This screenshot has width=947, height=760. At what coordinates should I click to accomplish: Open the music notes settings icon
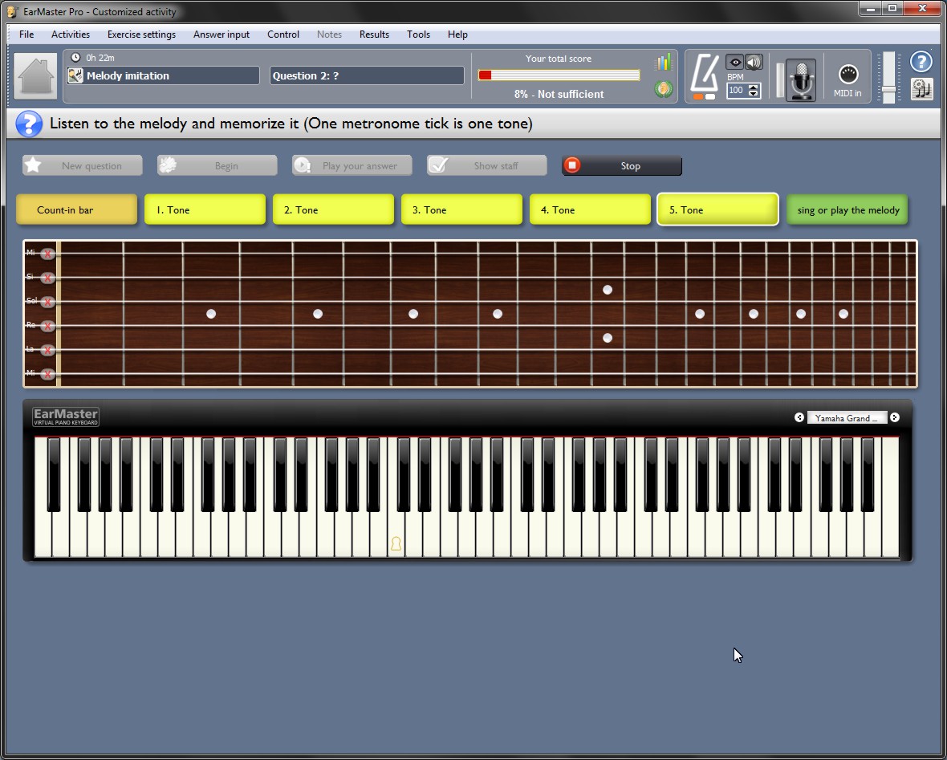(x=922, y=89)
